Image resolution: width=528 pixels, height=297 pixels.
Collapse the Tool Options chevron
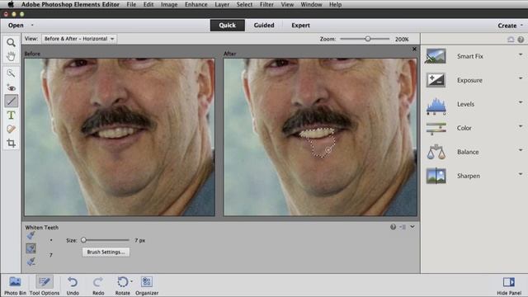click(x=412, y=227)
